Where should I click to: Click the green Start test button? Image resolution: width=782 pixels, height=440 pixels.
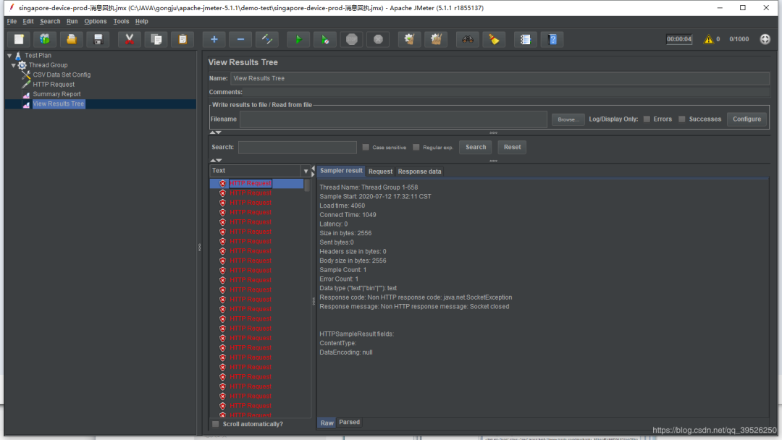pos(298,39)
